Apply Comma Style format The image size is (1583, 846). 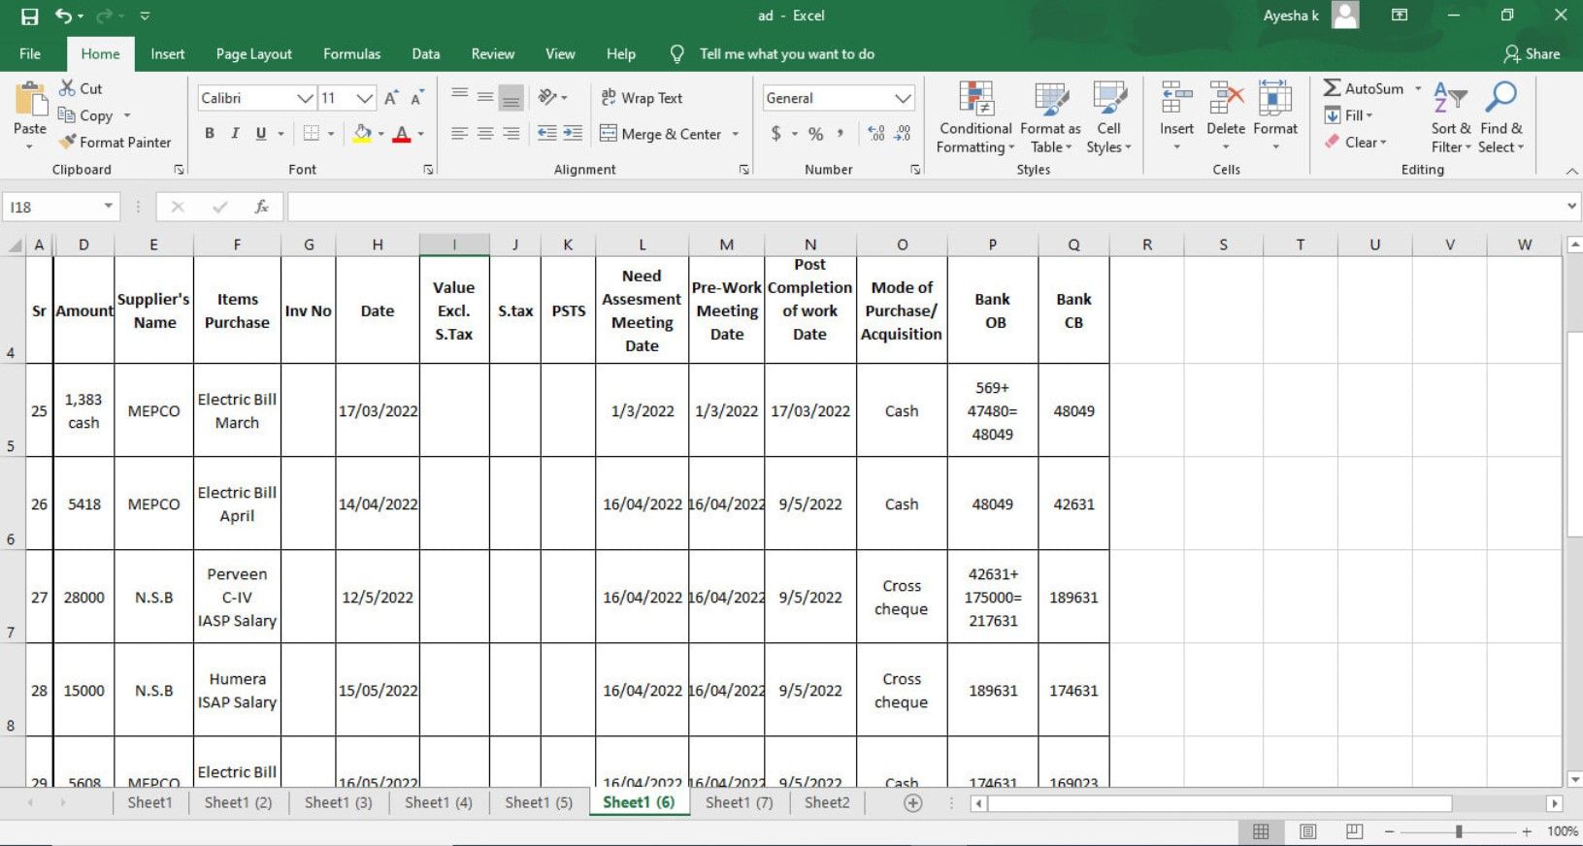click(841, 133)
